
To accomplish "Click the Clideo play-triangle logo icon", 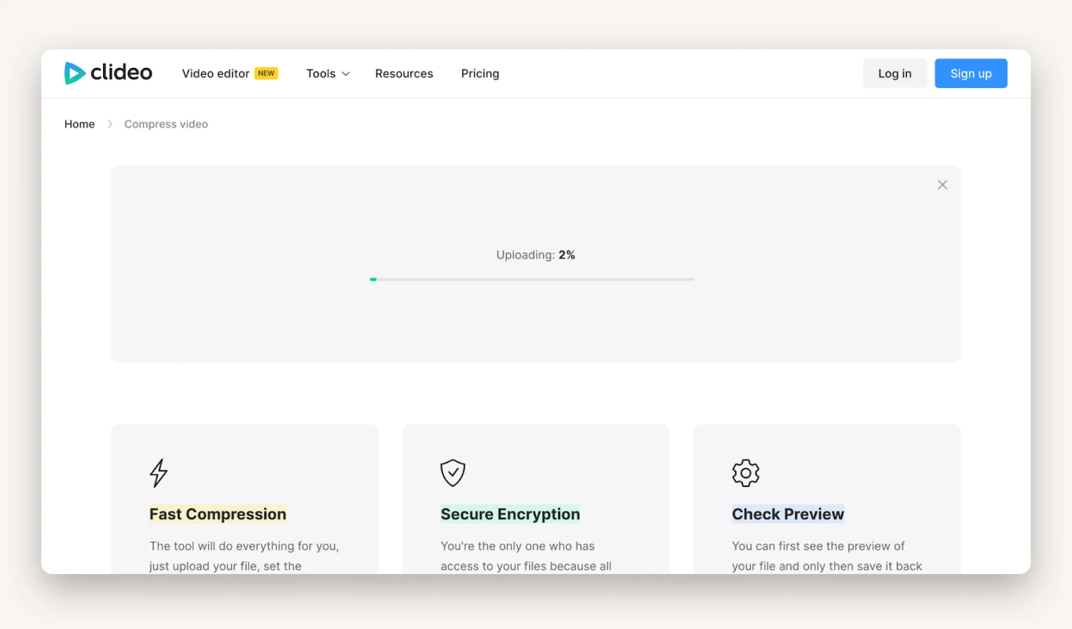I will 74,73.
